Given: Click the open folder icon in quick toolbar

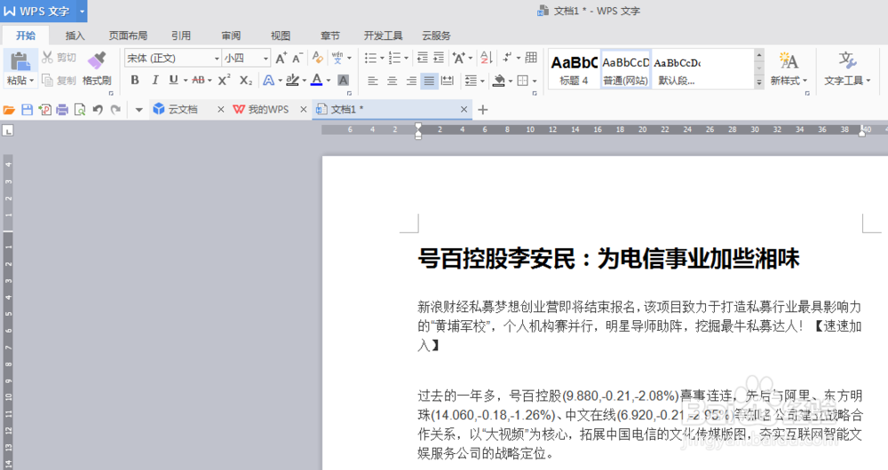Looking at the screenshot, I should [9, 110].
